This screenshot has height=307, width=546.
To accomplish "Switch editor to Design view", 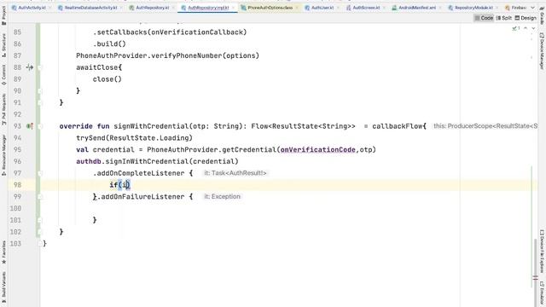I will [526, 18].
